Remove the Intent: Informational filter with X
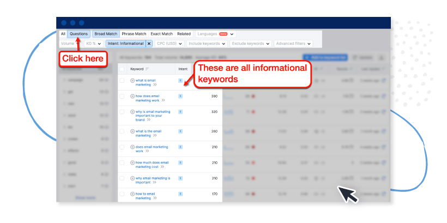Screen dimensions: 447x223 tap(149, 43)
